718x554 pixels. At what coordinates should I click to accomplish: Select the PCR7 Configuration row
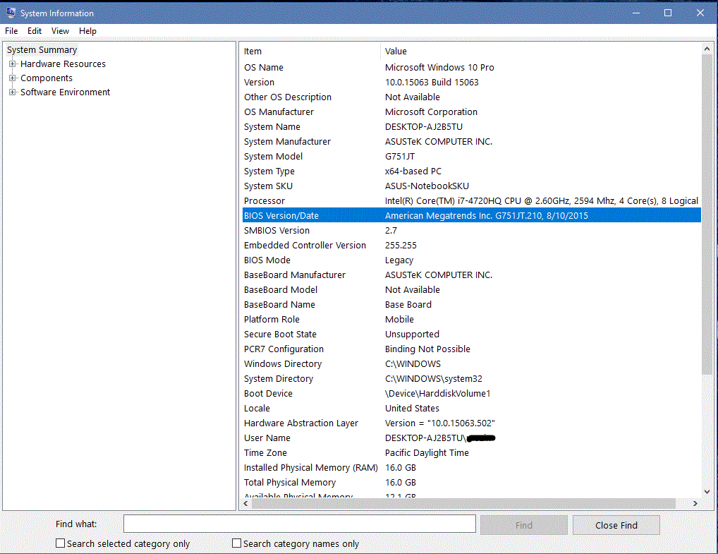[471, 349]
